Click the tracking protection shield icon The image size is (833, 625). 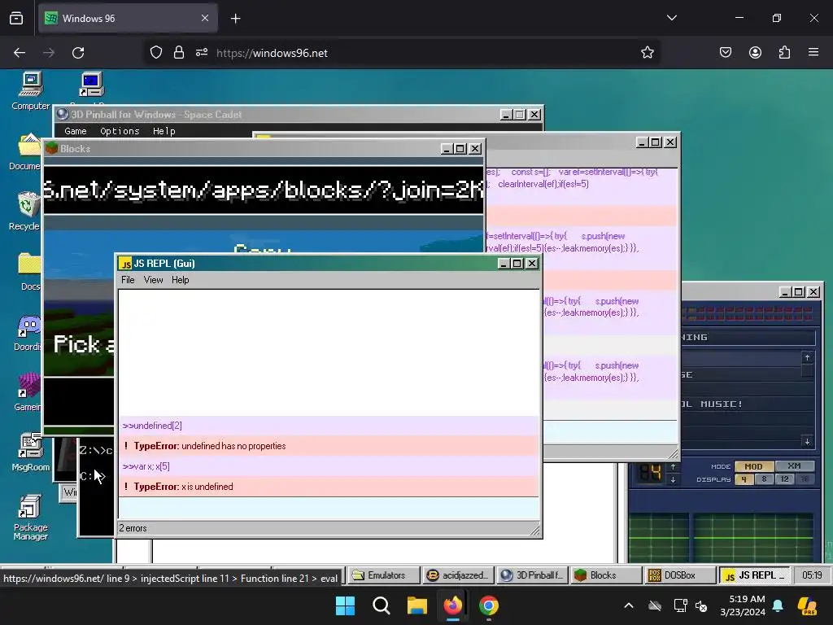tap(155, 53)
